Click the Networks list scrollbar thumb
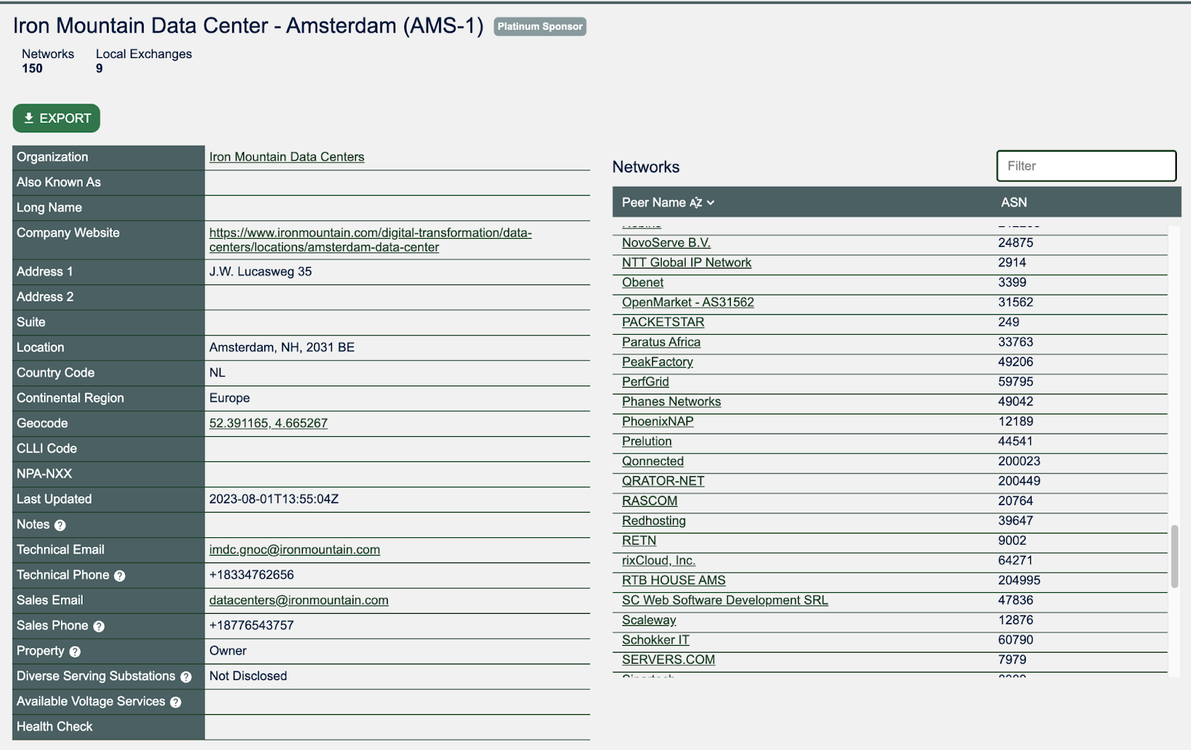Viewport: 1191px width, 750px height. [x=1175, y=557]
